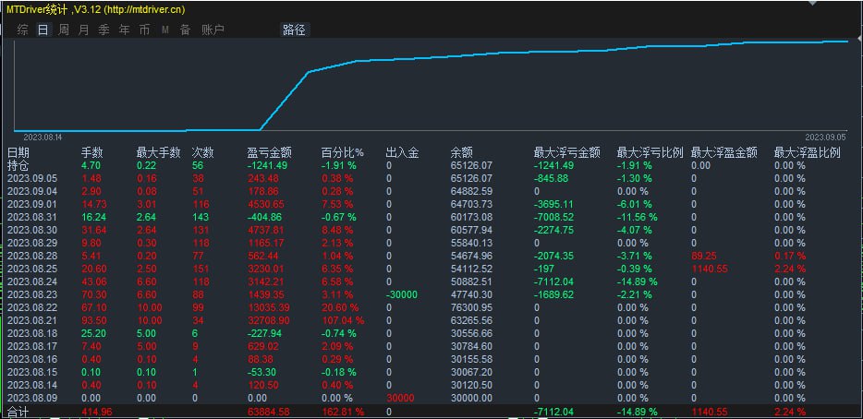Viewport: 863px width, 419px height.
Task: Click the 最大浮亏比例 column header
Action: tap(650, 153)
